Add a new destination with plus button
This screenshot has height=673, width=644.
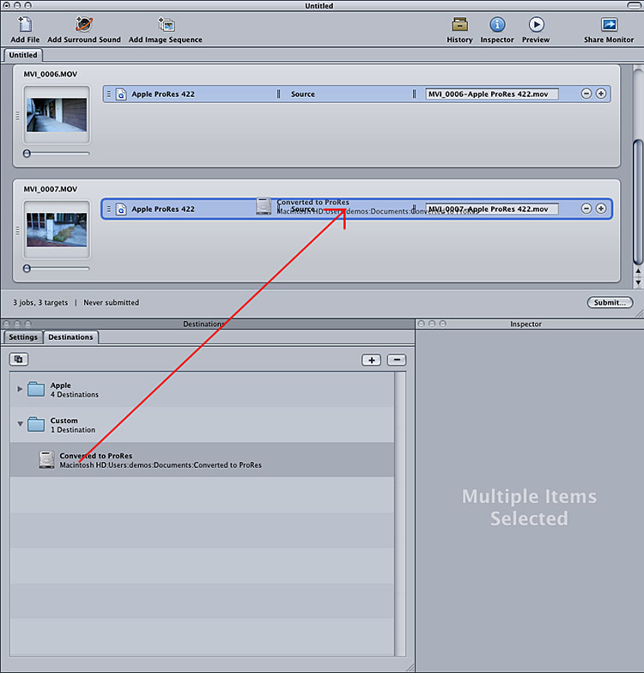point(371,360)
